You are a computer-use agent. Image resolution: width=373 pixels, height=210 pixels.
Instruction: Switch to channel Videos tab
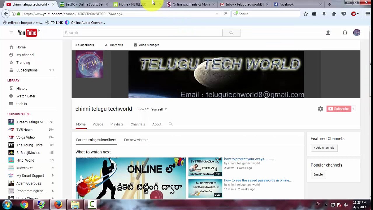click(x=98, y=124)
